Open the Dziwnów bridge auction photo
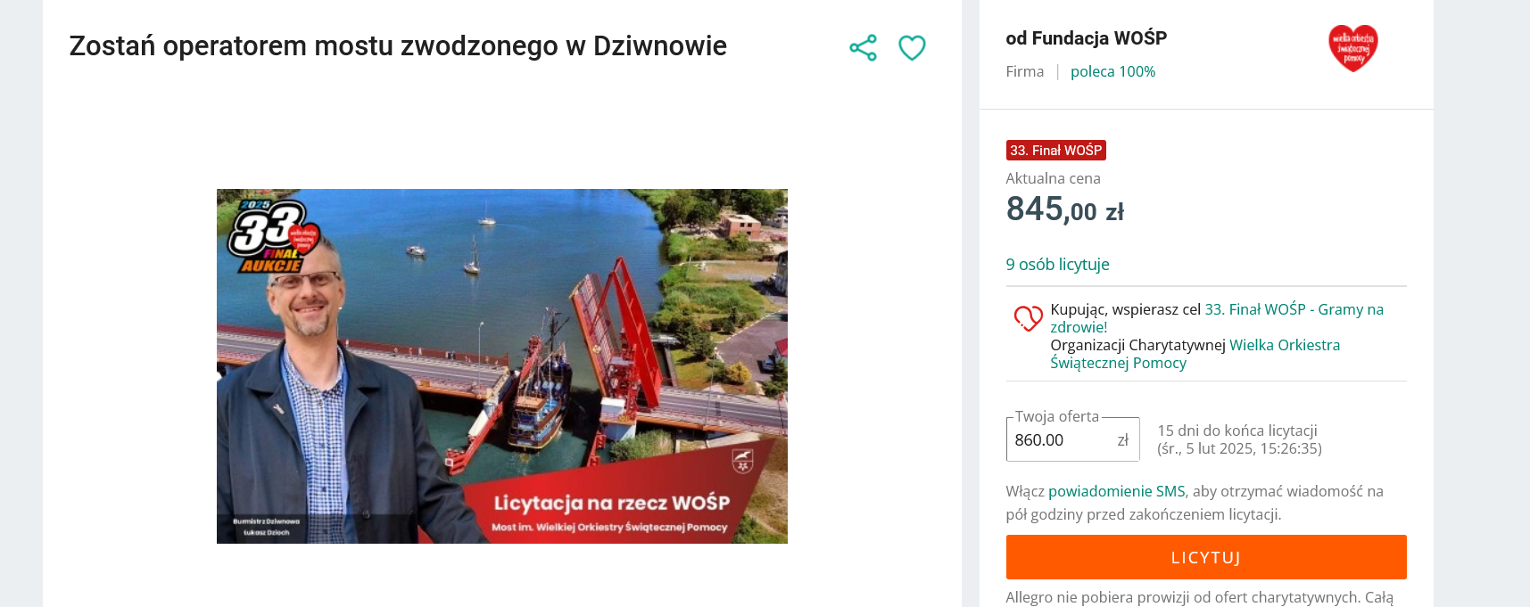This screenshot has width=1530, height=607. pyautogui.click(x=502, y=366)
